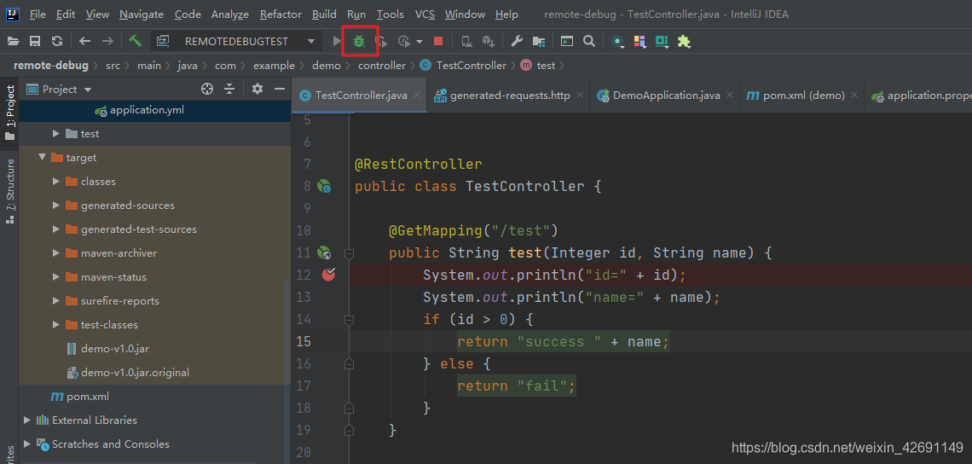The image size is (972, 464).
Task: Click the Collapse All icon in Project panel
Action: [229, 90]
